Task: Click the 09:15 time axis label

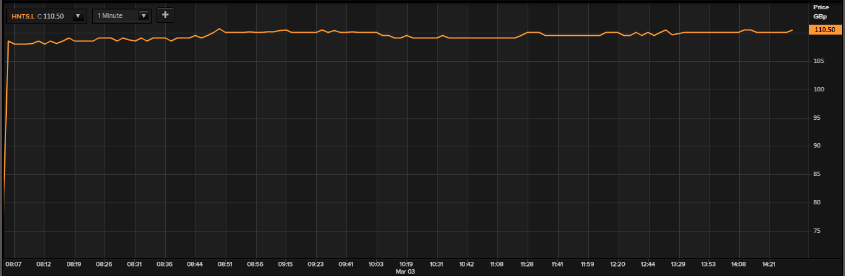Action: [285, 264]
